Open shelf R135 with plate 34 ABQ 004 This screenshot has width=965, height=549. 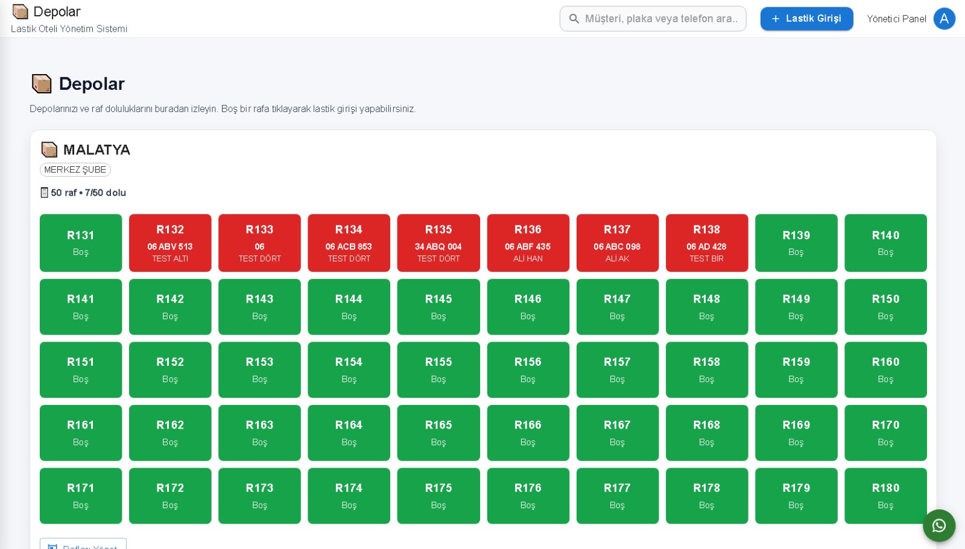coord(438,243)
